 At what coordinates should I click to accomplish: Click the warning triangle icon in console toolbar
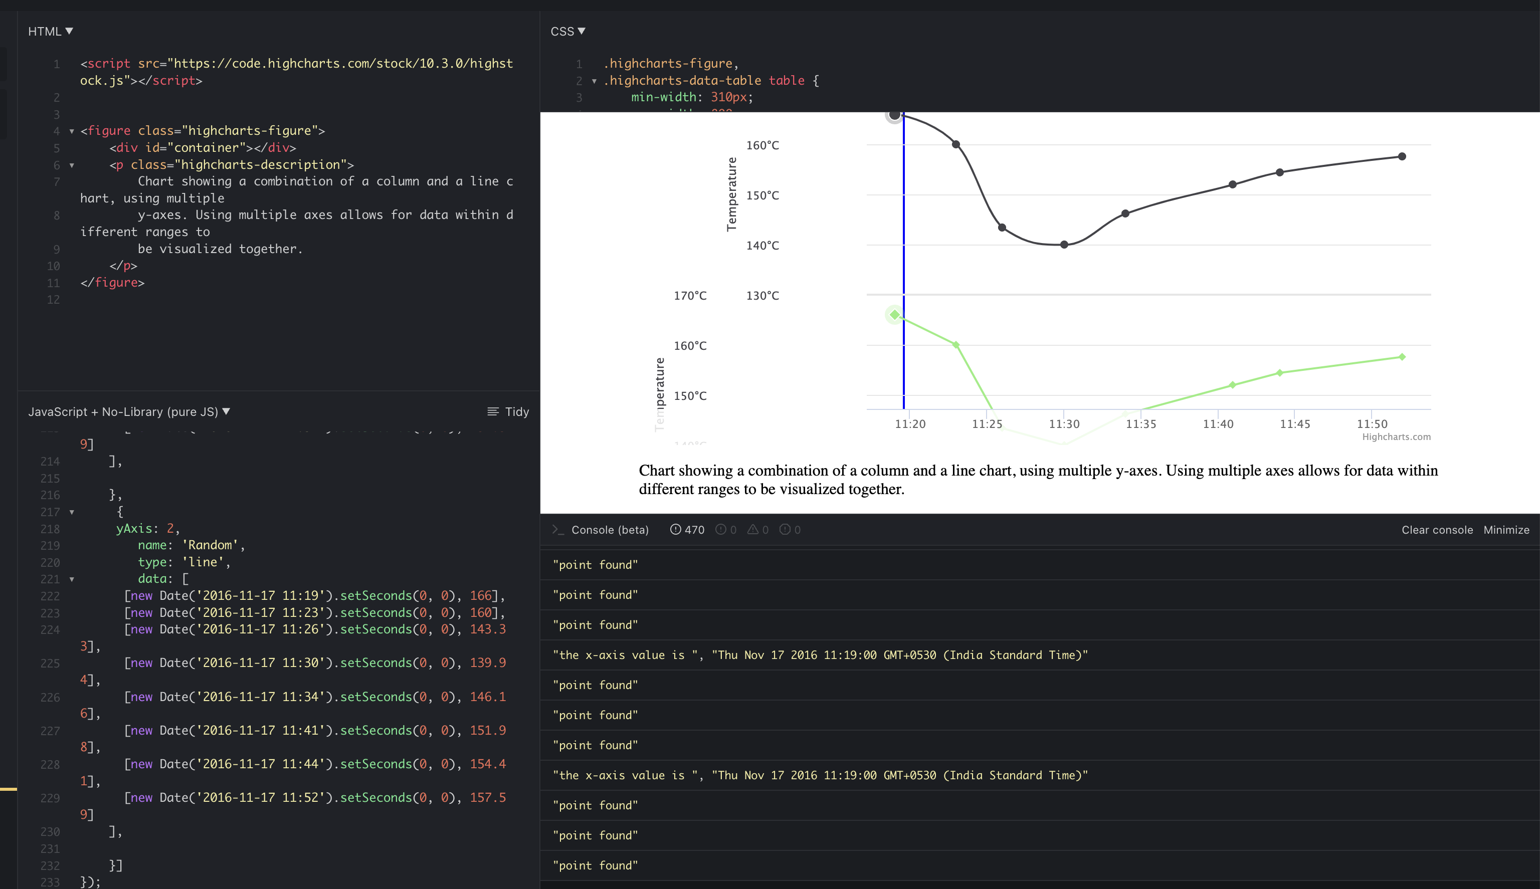(x=754, y=530)
